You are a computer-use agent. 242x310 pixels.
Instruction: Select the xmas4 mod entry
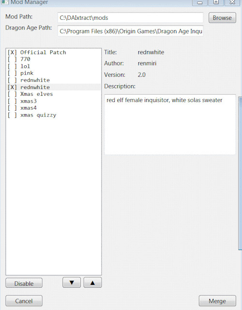[x=54, y=108]
